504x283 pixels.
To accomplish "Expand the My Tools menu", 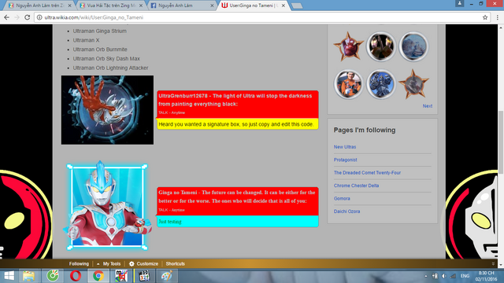I will click(109, 264).
